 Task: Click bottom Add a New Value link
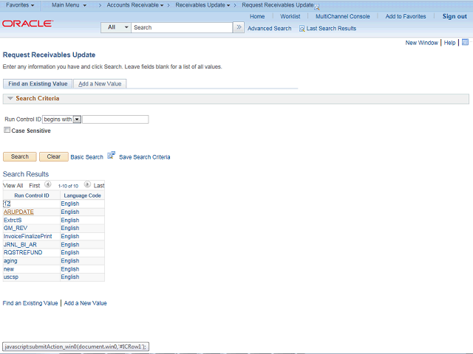86,303
